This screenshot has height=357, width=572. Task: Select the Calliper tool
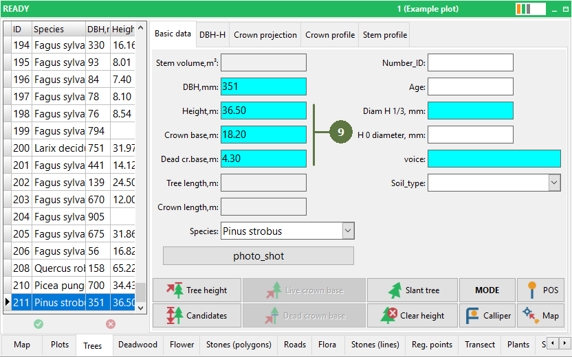487,316
